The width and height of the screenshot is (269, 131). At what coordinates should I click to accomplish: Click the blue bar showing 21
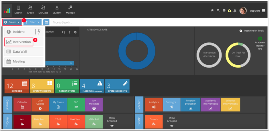[x=59, y=63]
